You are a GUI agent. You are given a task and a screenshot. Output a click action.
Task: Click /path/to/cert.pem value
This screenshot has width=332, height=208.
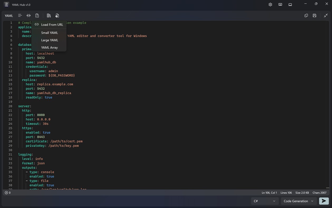click(x=66, y=141)
